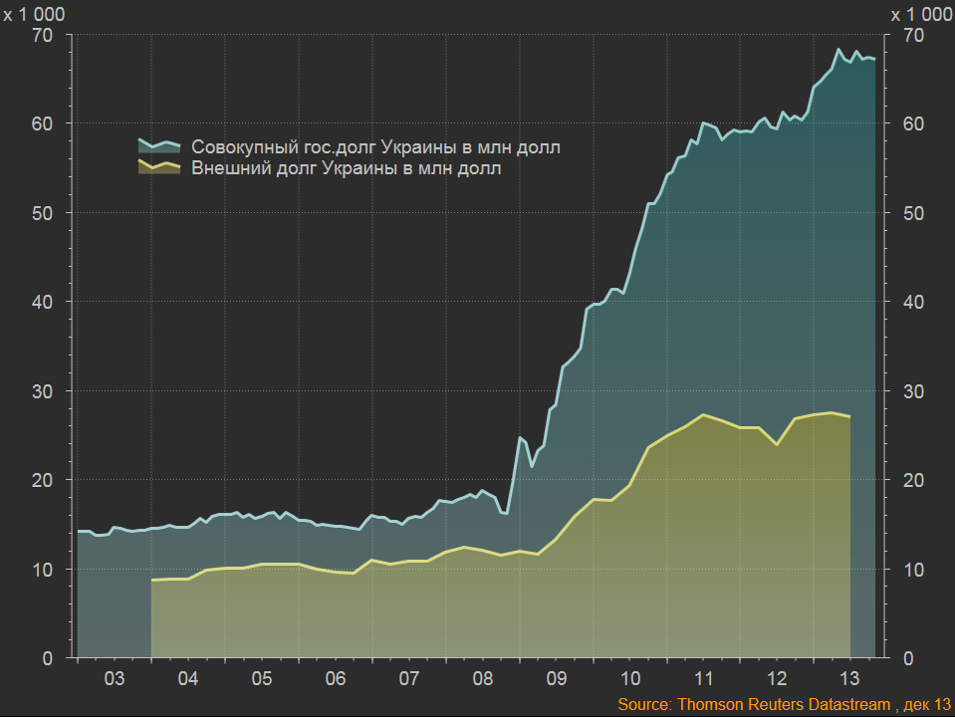Image resolution: width=955 pixels, height=717 pixels.
Task: Click the 0 label on the right axis
Action: (908, 658)
